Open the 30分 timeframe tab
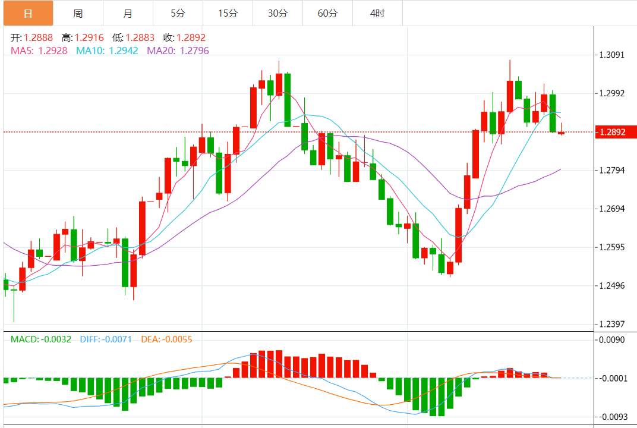Viewport: 637px width, 428px height. pos(278,14)
